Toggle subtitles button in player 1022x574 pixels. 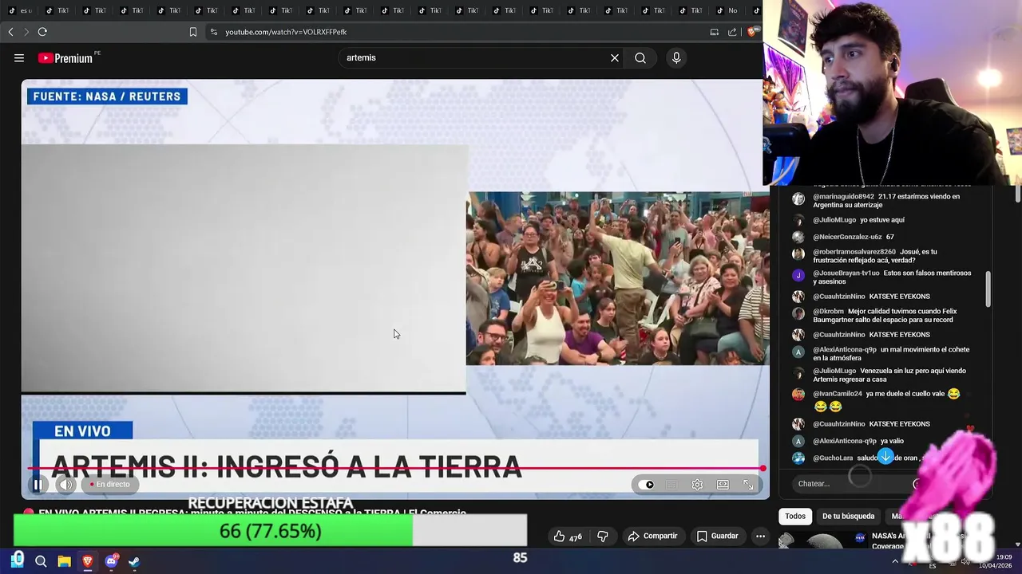(671, 485)
